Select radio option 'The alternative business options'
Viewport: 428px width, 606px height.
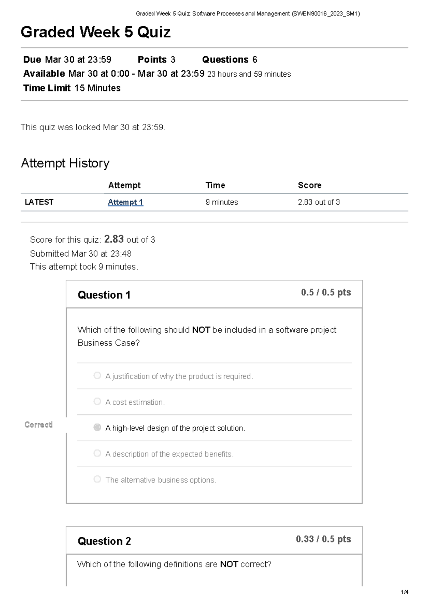tap(97, 479)
